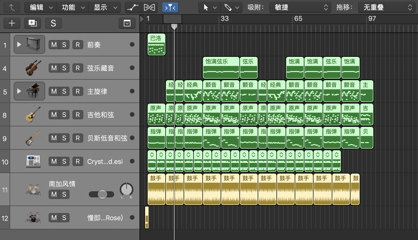Image resolution: width=418 pixels, height=240 pixels.
Task: Click the Cryst...d.esi track name
Action: point(105,162)
